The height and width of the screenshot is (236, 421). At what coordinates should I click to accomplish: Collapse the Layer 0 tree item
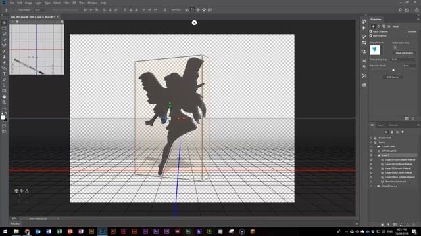(376, 155)
